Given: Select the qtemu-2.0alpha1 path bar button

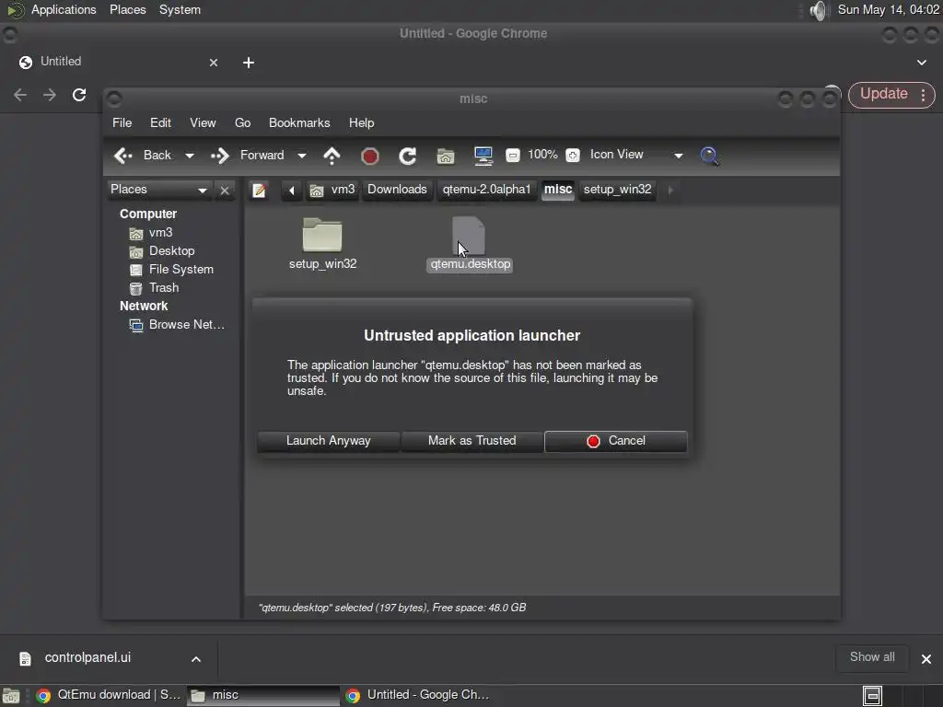Looking at the screenshot, I should (x=486, y=190).
